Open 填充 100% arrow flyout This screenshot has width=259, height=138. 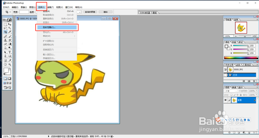[x=256, y=95]
